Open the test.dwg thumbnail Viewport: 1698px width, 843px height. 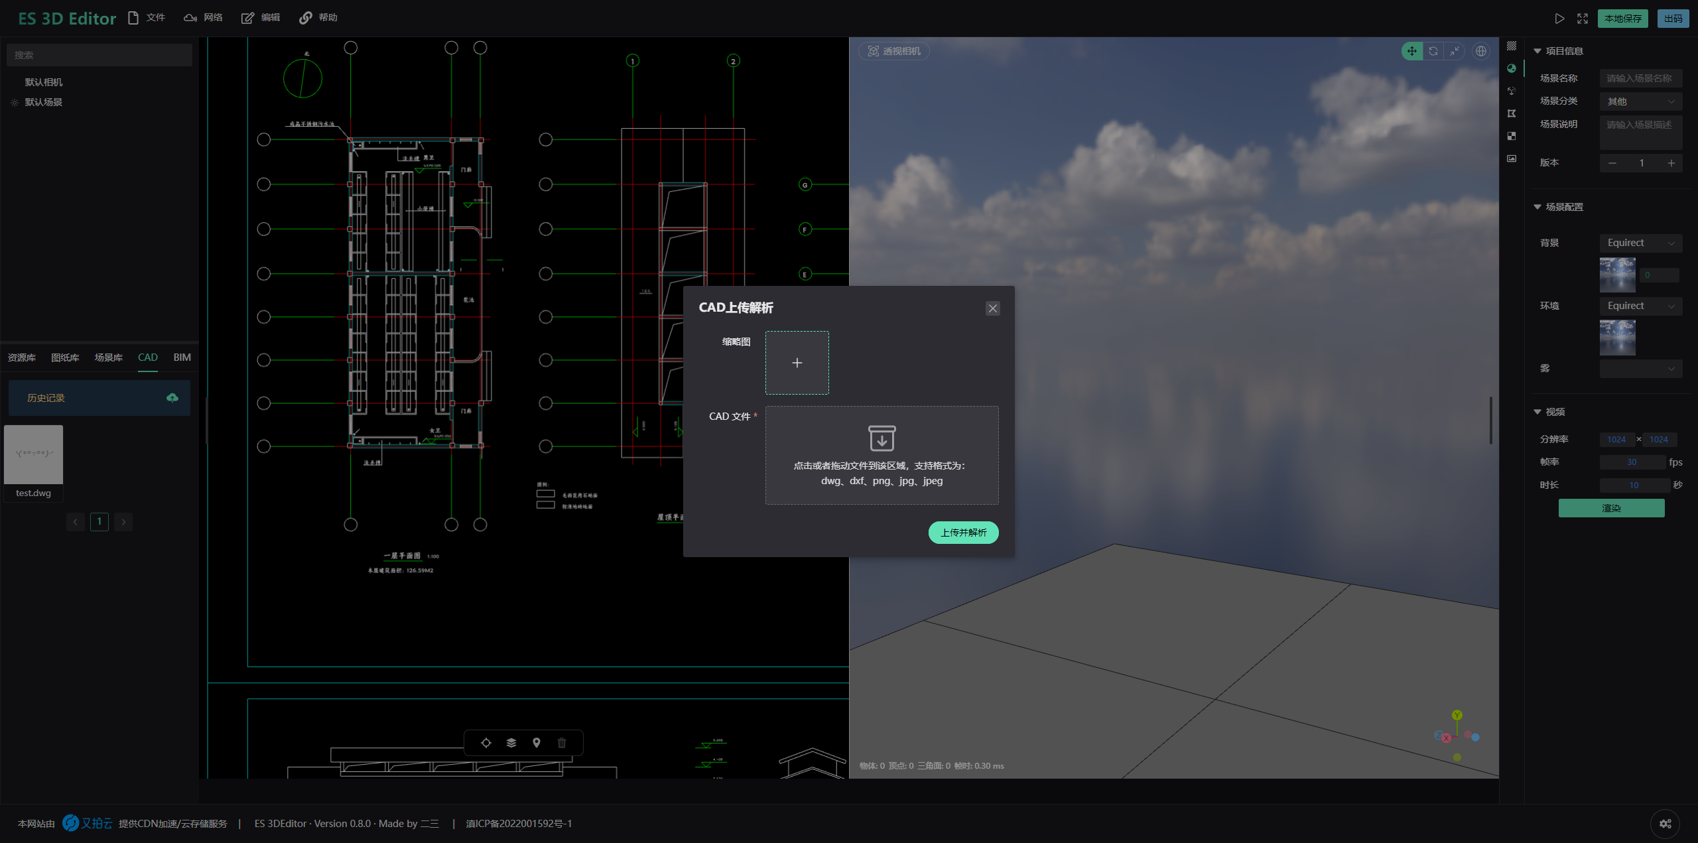tap(33, 454)
